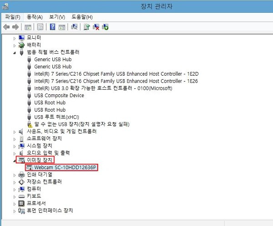This screenshot has width=273, height=226.
Task: Click the warning icon of 알 수 없는 USB 장치
Action: pyautogui.click(x=30, y=124)
